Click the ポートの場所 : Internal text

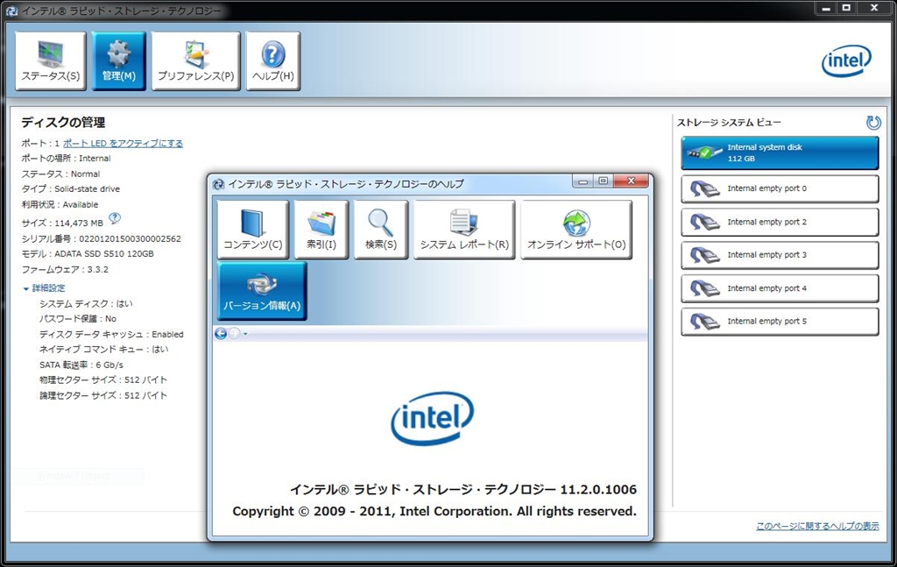click(66, 158)
